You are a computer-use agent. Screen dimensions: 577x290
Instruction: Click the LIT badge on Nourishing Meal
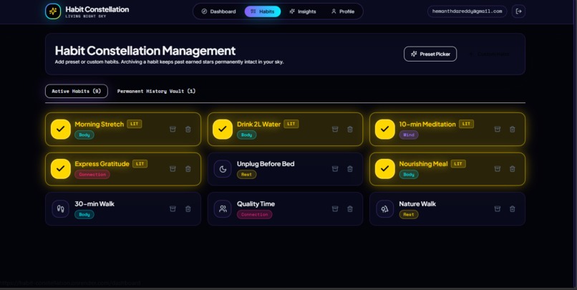click(x=458, y=164)
